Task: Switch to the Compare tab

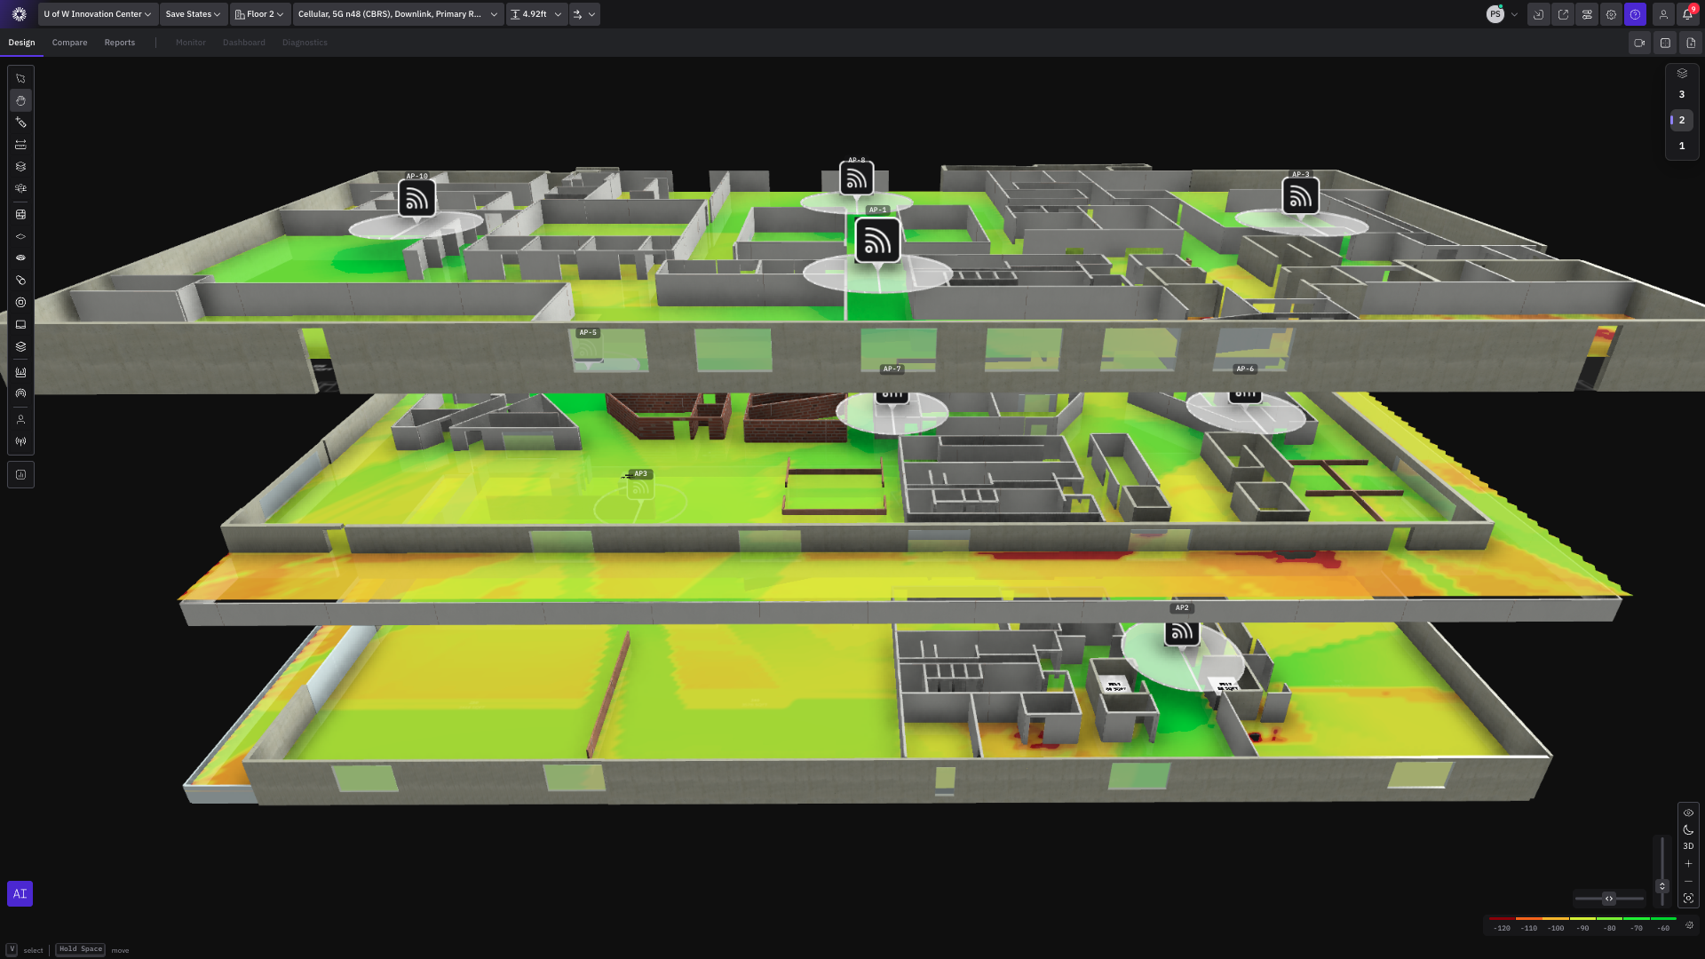Action: click(69, 43)
